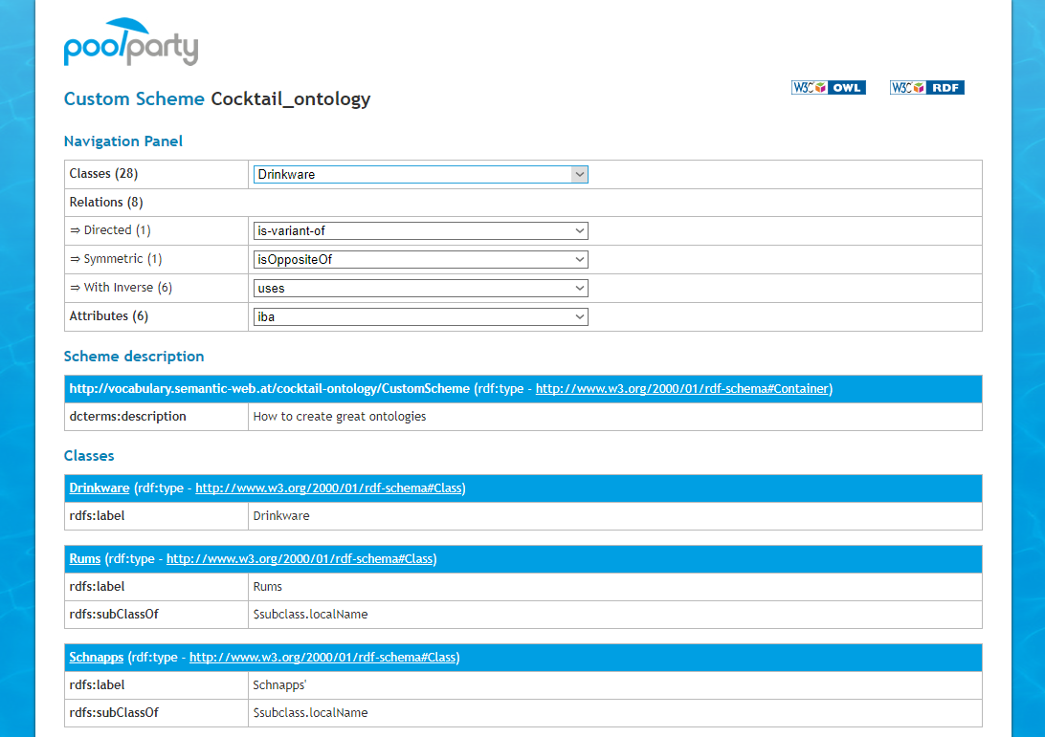
Task: Open the Directed relations is-variant-of dropdown
Action: pos(421,230)
